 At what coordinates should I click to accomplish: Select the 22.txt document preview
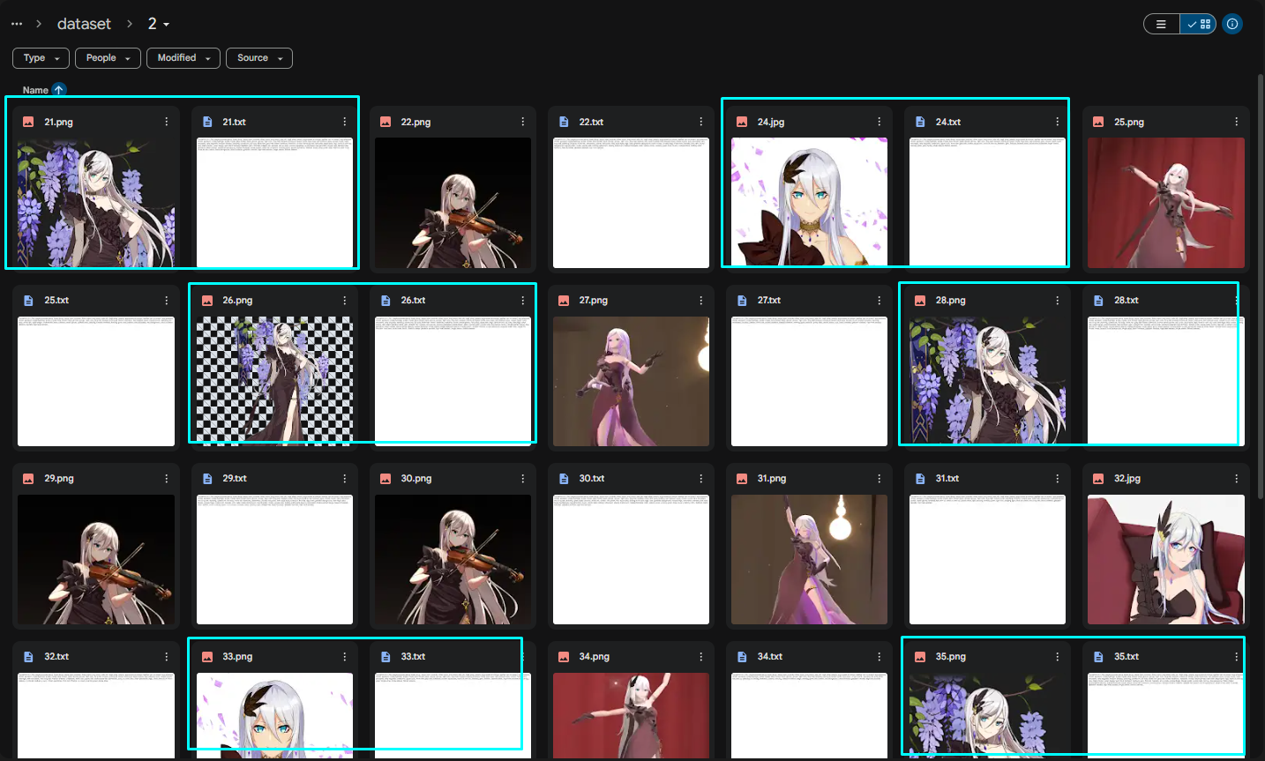tap(631, 203)
